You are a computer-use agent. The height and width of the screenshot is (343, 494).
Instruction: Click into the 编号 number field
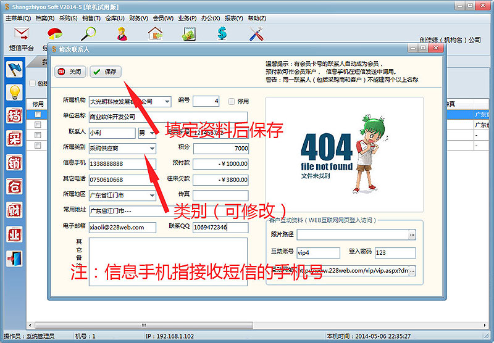(206, 101)
